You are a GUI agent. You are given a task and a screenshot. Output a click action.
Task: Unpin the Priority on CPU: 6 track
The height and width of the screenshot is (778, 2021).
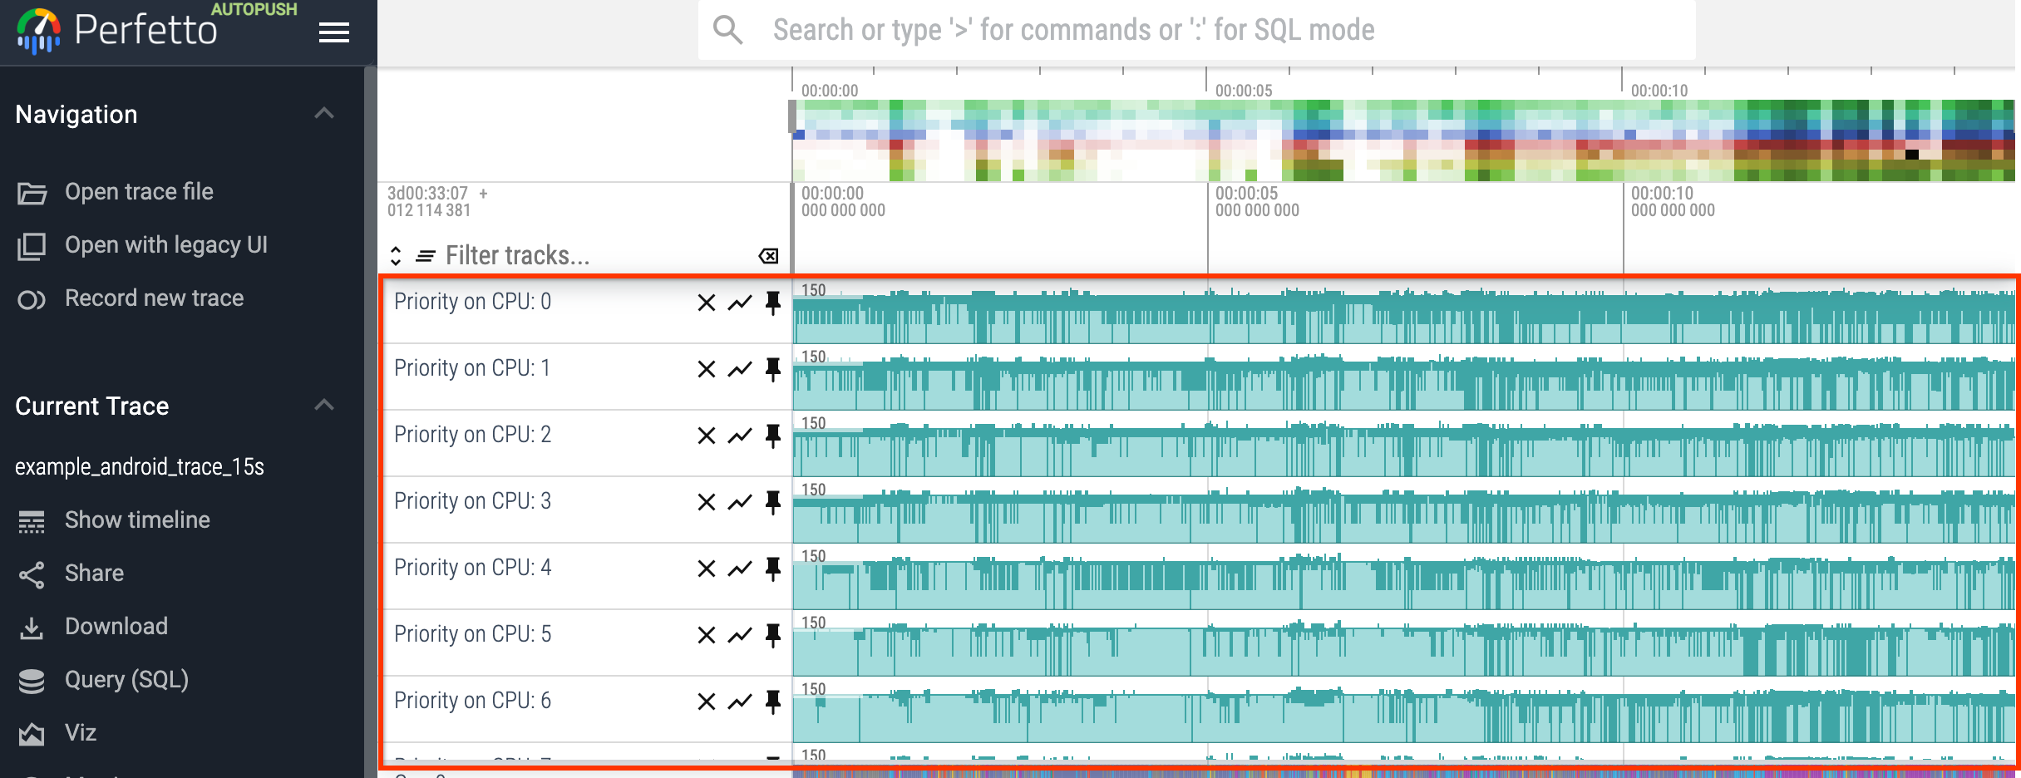773,702
